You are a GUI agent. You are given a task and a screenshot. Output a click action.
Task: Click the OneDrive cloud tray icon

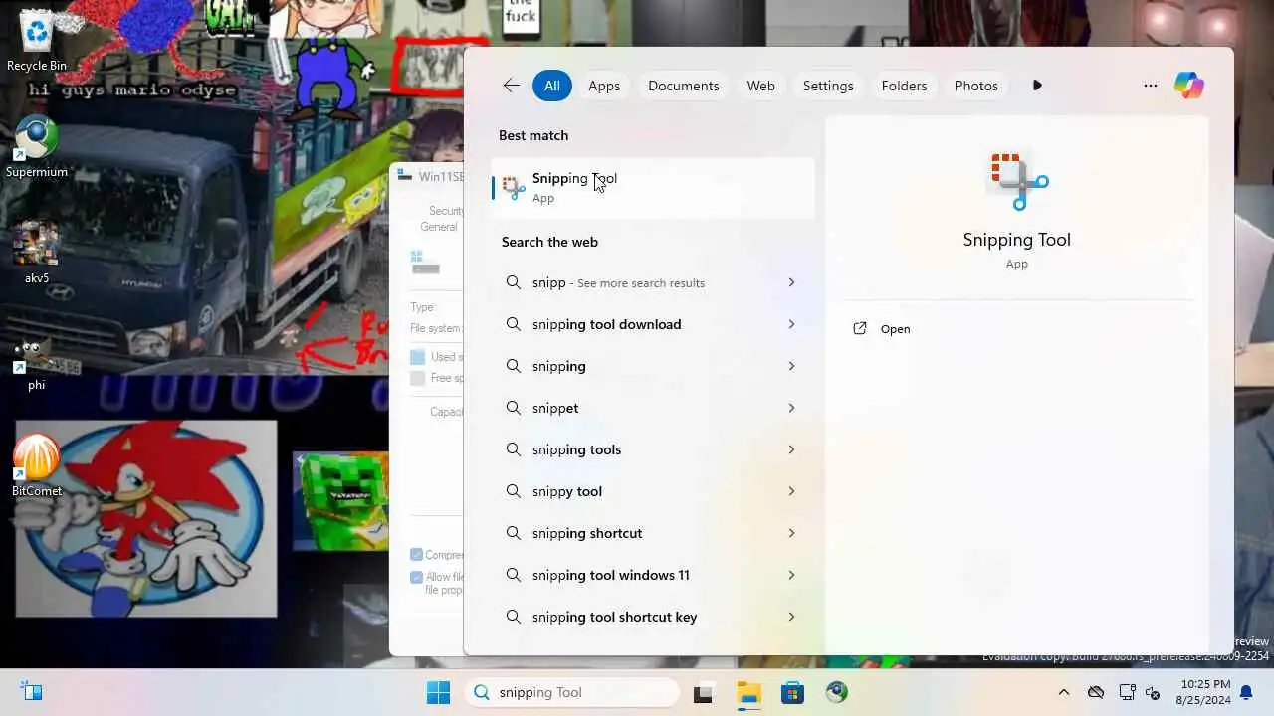(x=1096, y=692)
